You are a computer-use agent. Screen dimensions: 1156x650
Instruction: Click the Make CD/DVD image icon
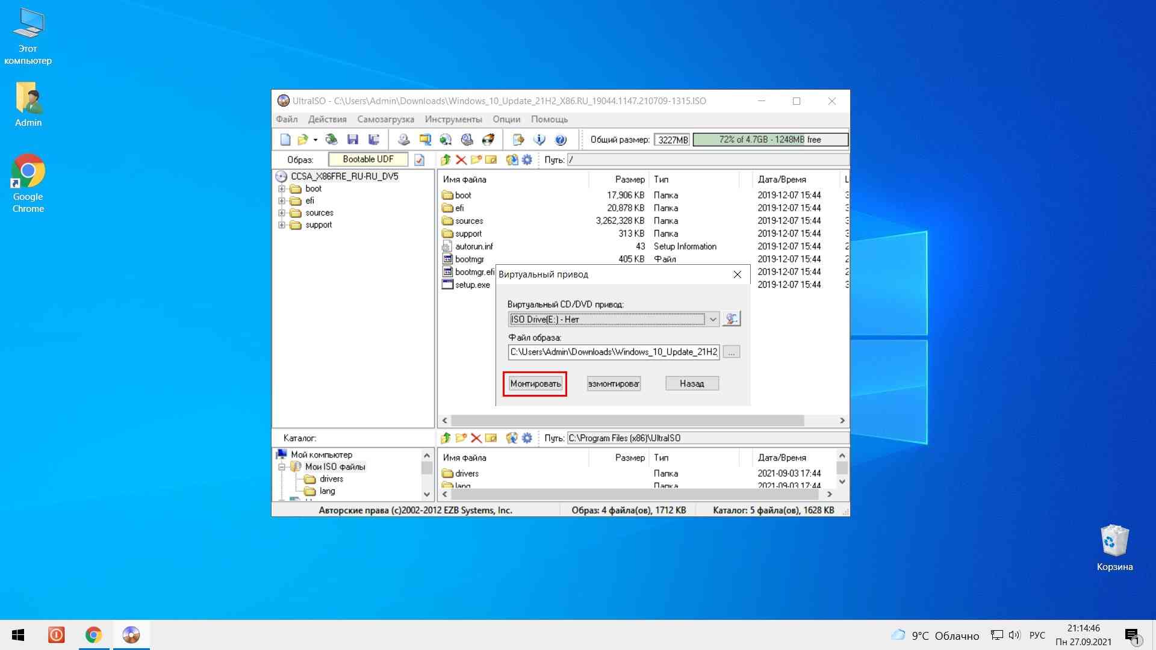404,140
